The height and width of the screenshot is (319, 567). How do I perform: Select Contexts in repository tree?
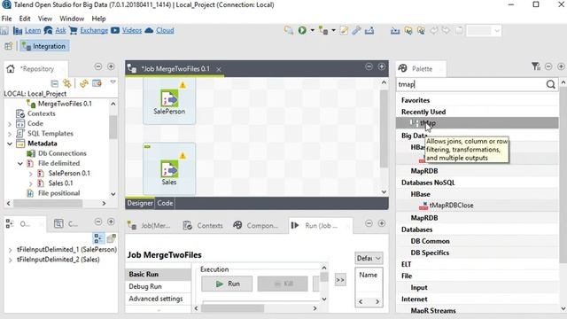[x=42, y=113]
